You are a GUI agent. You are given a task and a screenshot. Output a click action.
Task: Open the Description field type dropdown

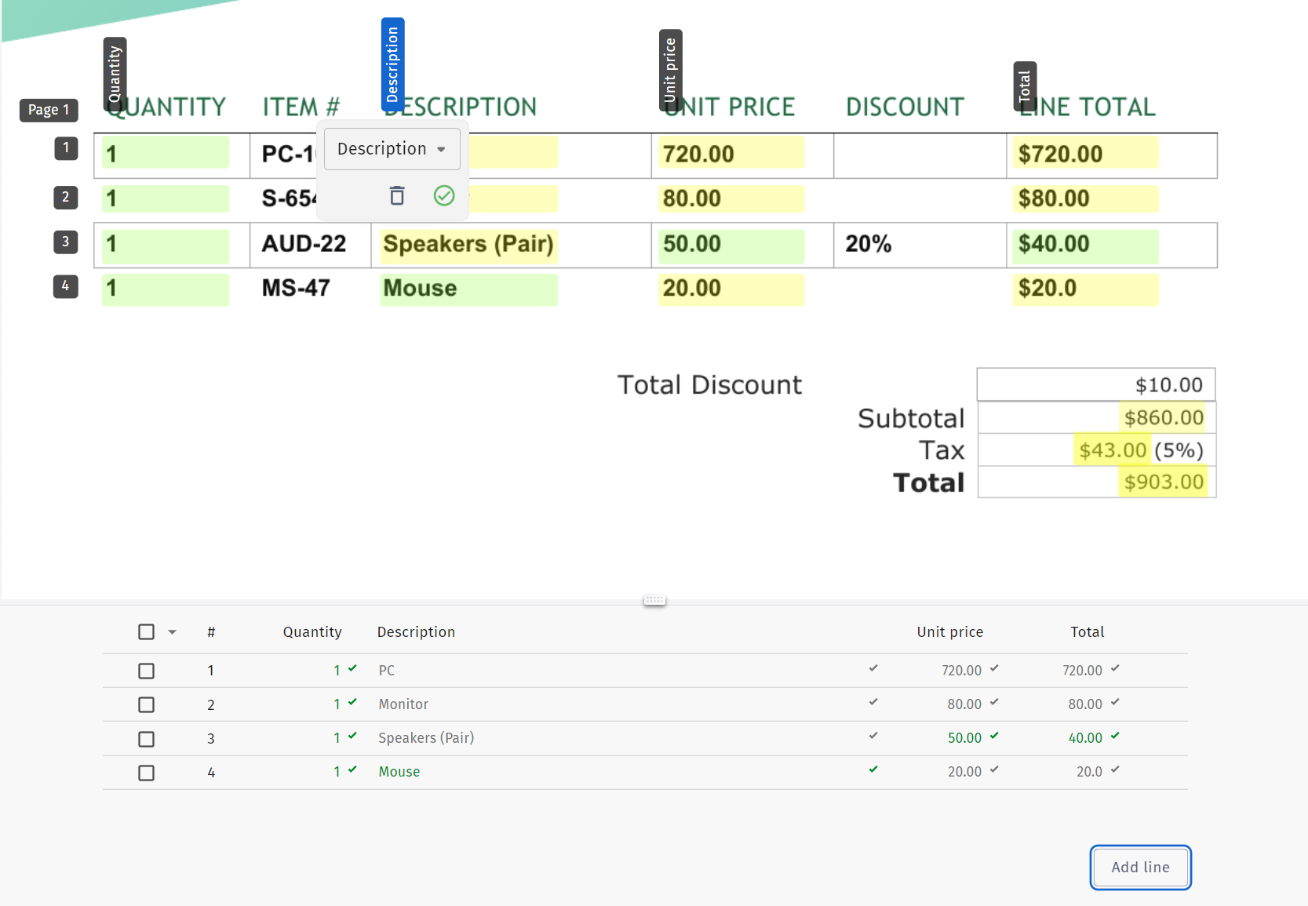tap(392, 149)
